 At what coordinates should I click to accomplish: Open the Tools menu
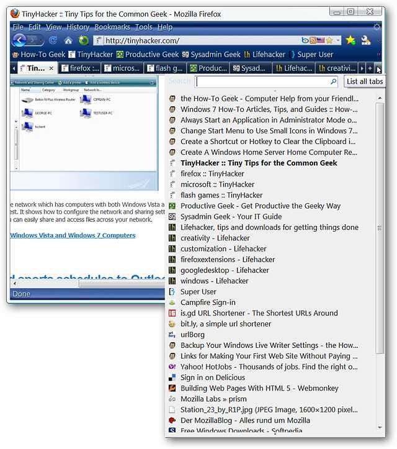(143, 27)
